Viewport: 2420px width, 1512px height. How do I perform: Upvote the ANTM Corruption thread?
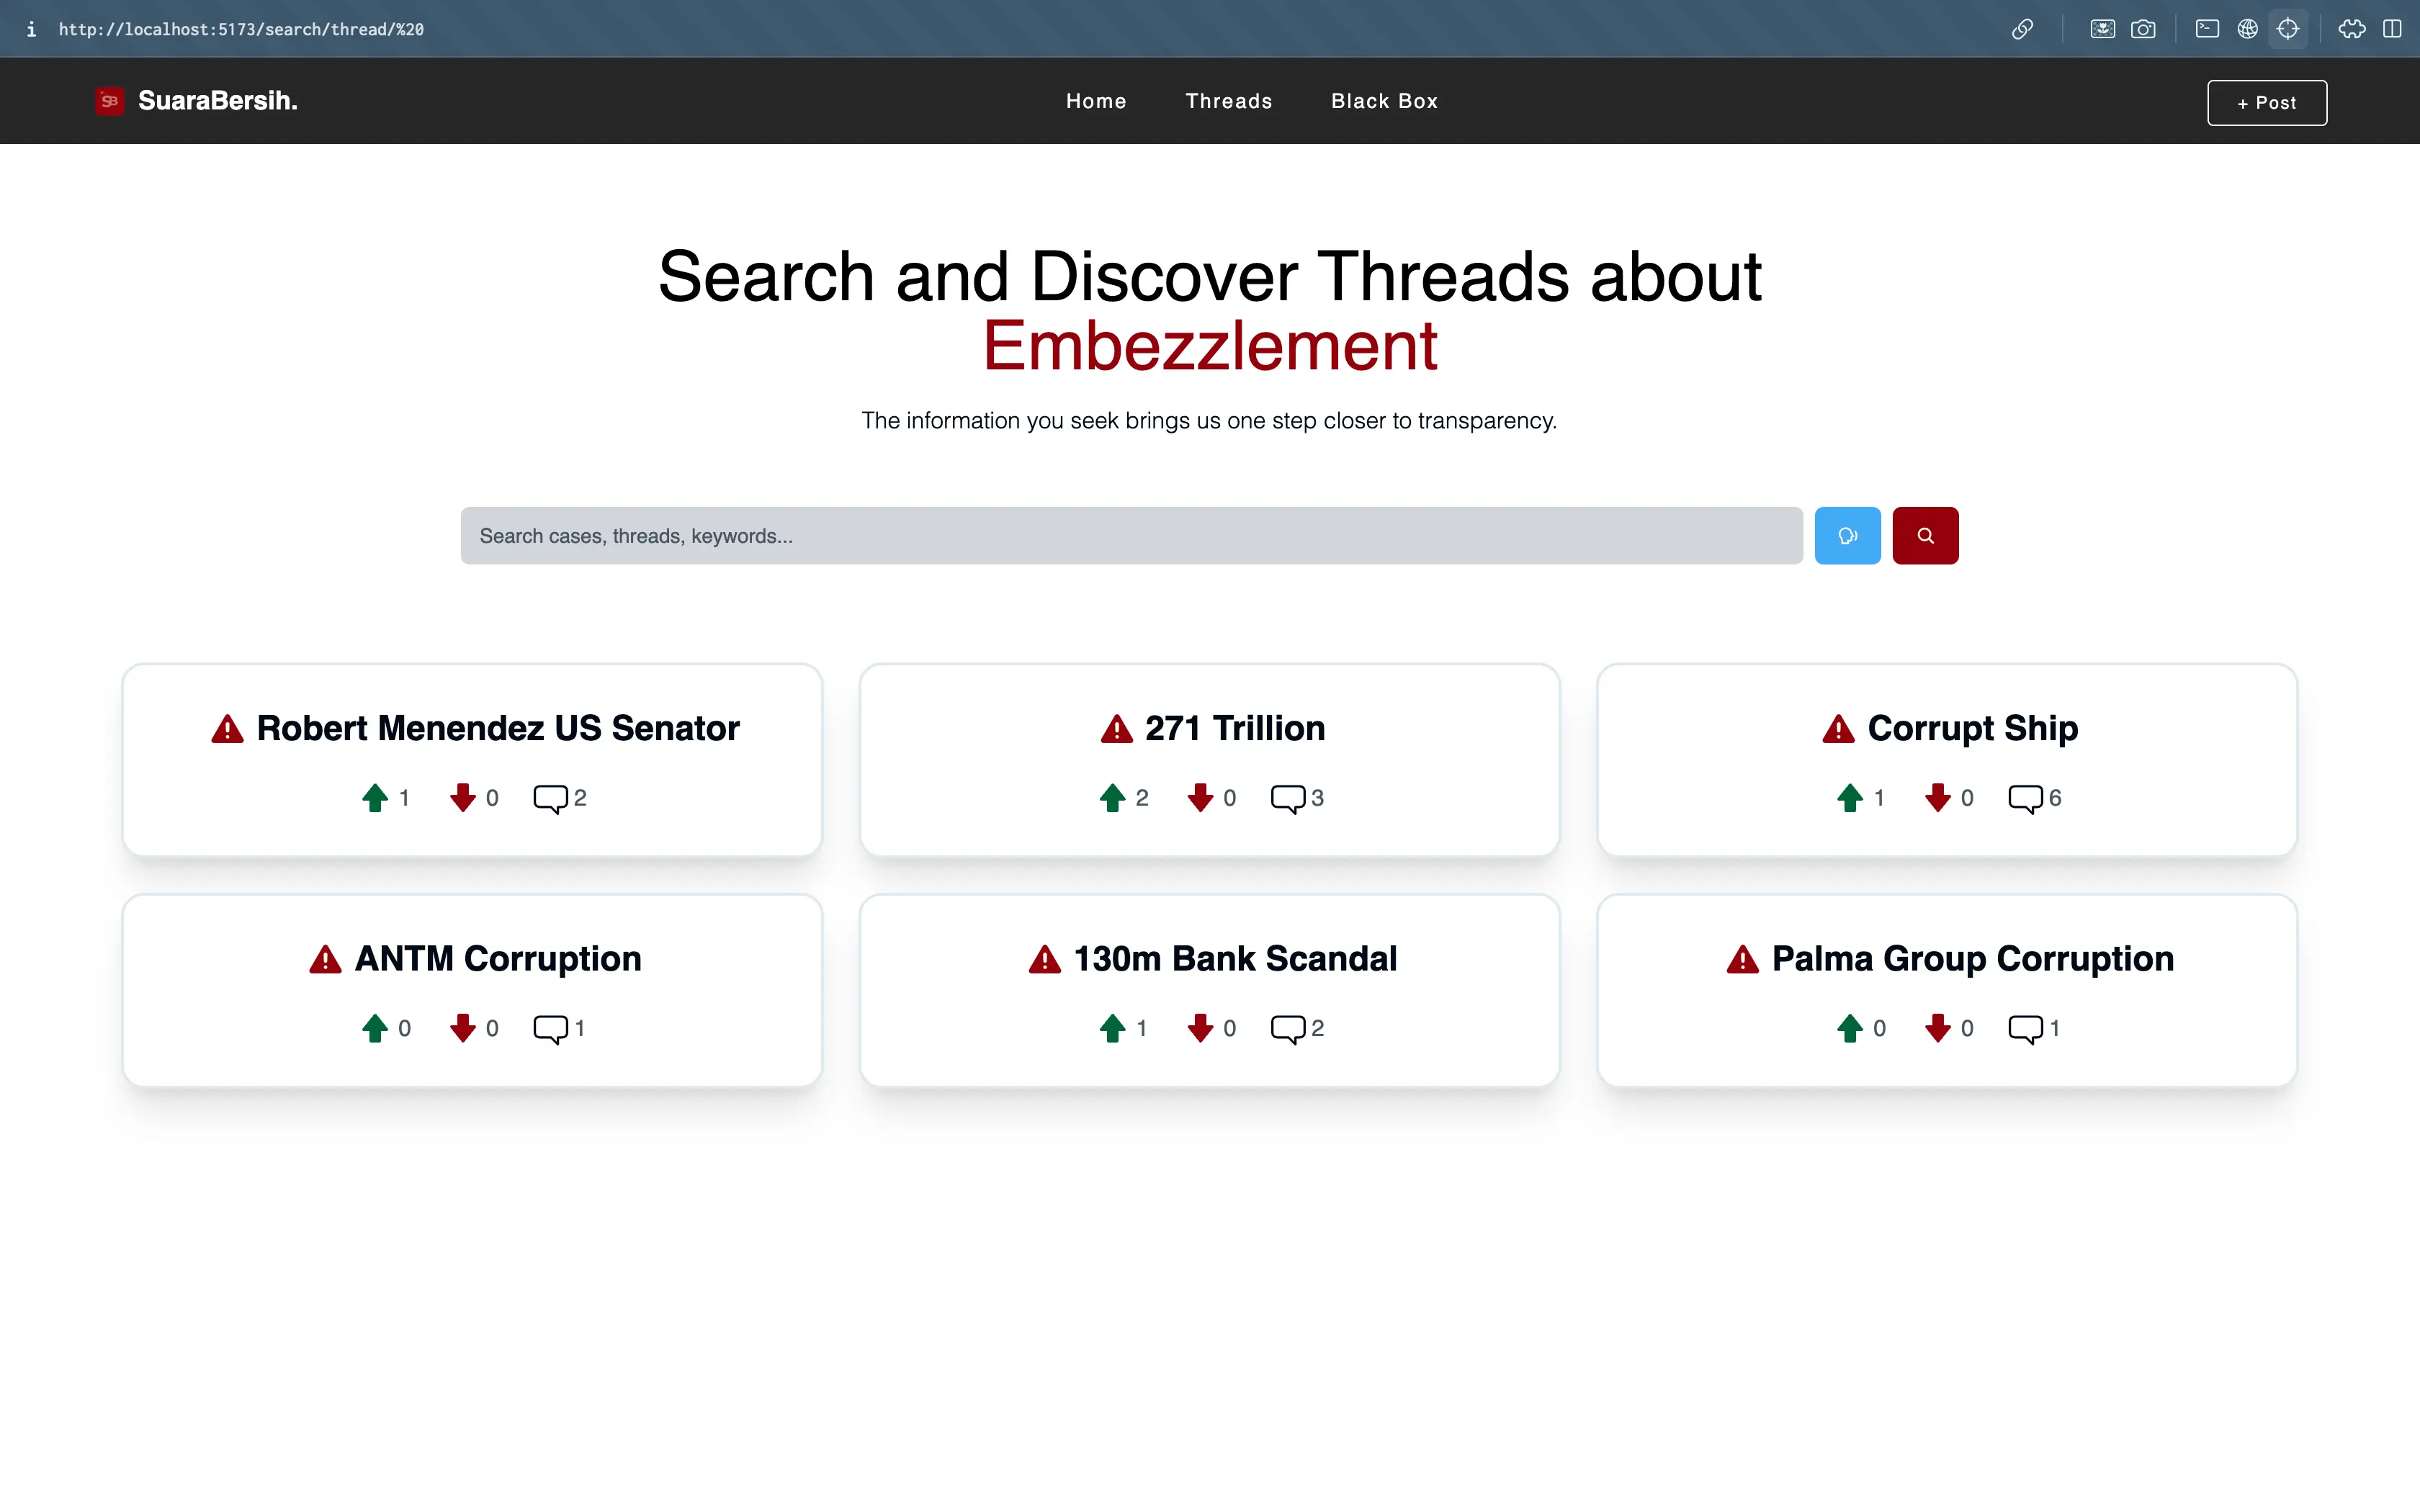(375, 1028)
